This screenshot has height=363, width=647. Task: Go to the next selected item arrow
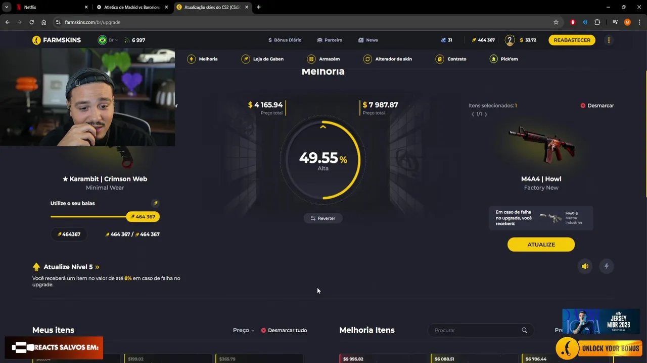point(486,114)
